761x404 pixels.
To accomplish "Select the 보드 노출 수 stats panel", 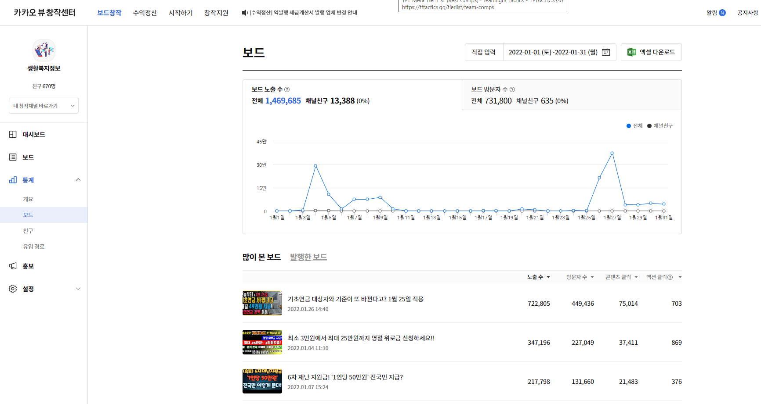I will coord(352,95).
